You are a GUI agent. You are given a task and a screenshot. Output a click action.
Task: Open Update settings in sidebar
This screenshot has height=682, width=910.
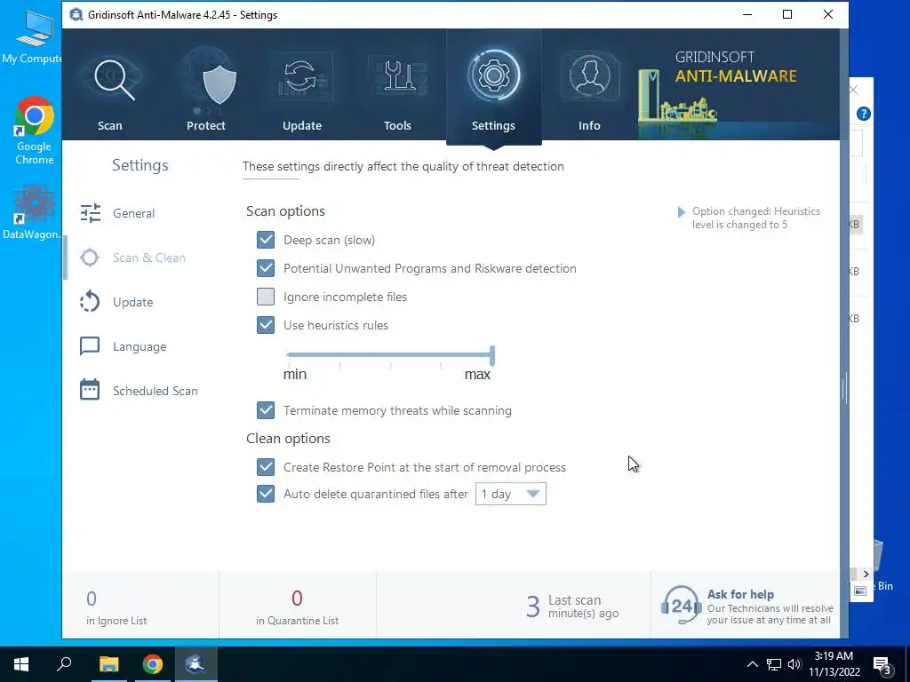click(x=133, y=302)
